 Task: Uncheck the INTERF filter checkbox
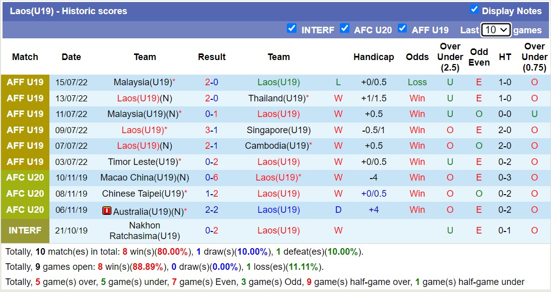click(x=291, y=28)
